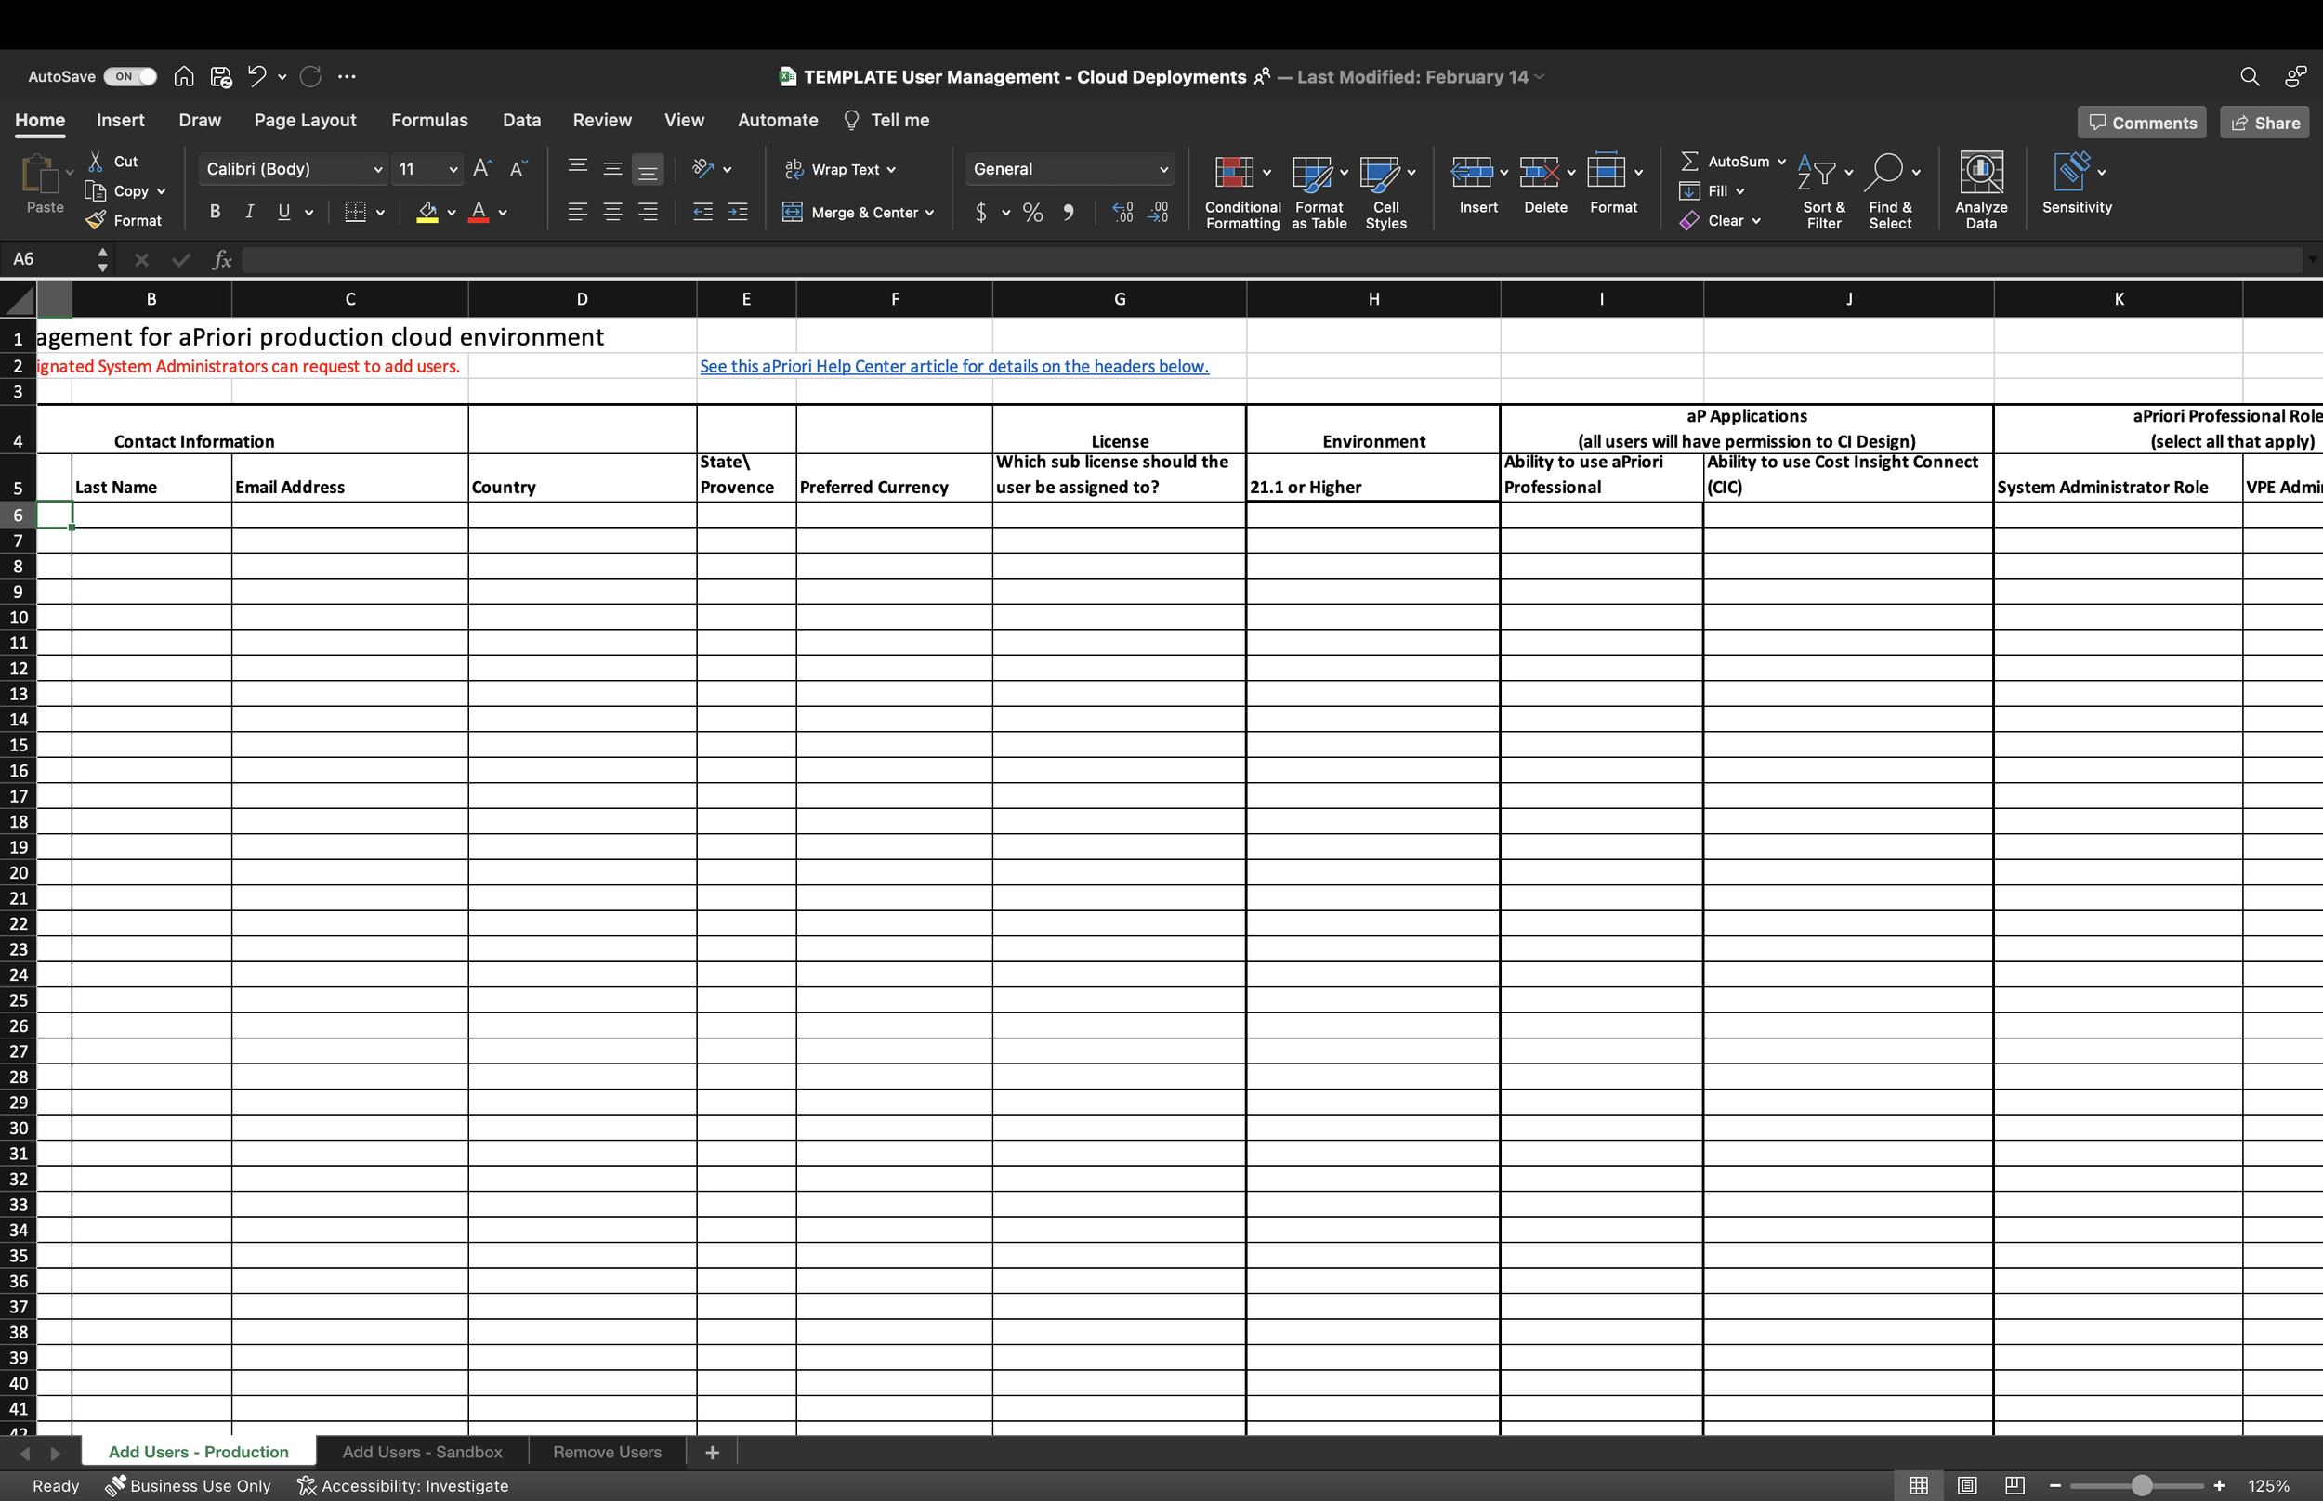The height and width of the screenshot is (1501, 2323).
Task: Toggle the AutoSave switch
Action: point(130,76)
